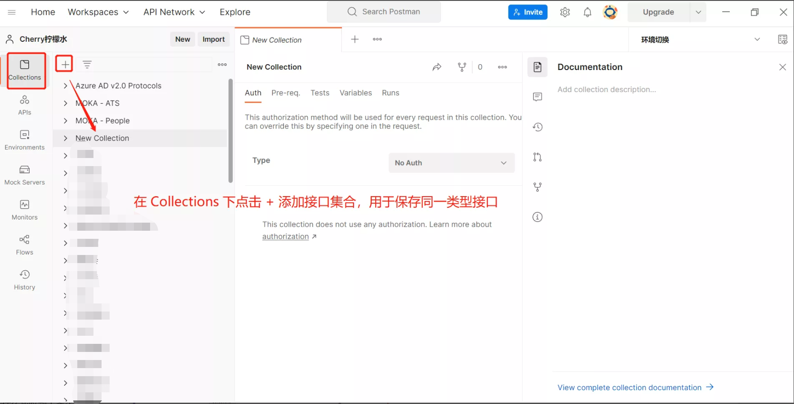Open the Mock Servers sidebar section
The width and height of the screenshot is (794, 404).
click(25, 176)
